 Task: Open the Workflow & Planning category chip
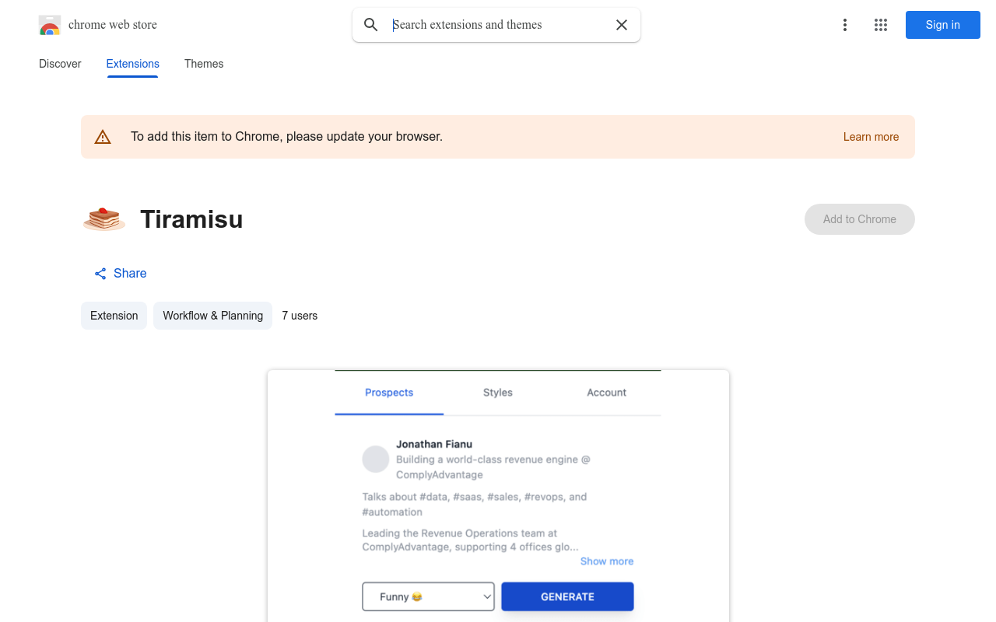coord(212,316)
